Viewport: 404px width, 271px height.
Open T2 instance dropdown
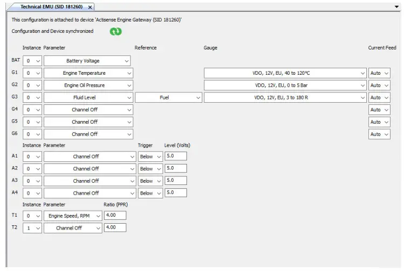(x=32, y=228)
